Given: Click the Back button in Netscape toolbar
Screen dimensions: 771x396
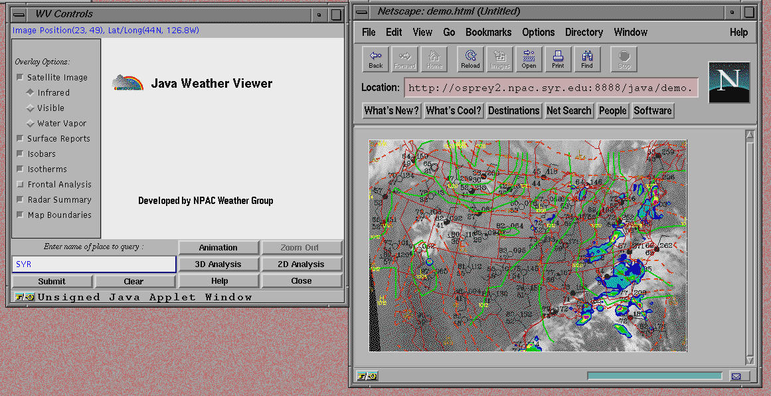Looking at the screenshot, I should [x=376, y=59].
